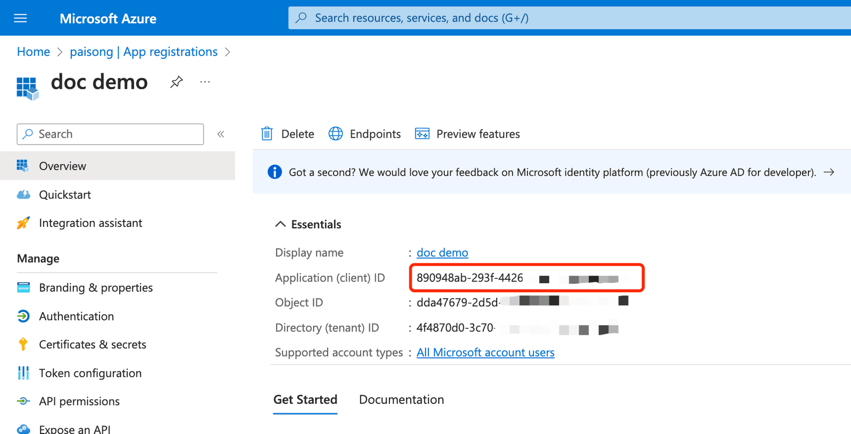Click the Display name label
Screen dimensions: 851x434
(x=309, y=252)
